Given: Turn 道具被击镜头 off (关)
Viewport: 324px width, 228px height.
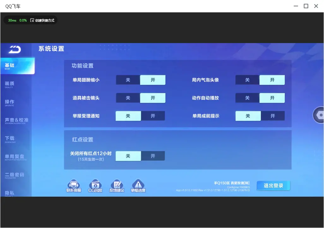Looking at the screenshot, I should (x=128, y=98).
